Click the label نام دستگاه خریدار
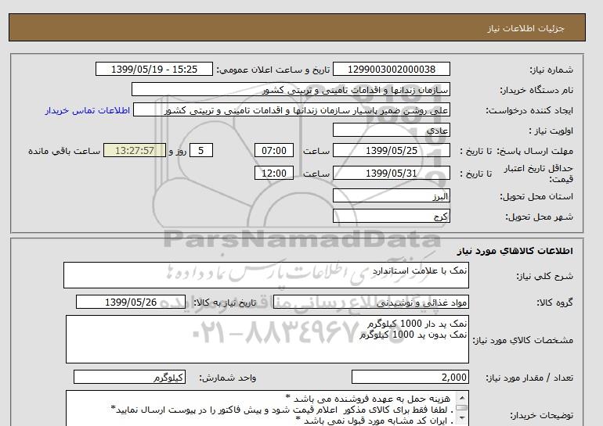The width and height of the screenshot is (603, 426). 536,90
